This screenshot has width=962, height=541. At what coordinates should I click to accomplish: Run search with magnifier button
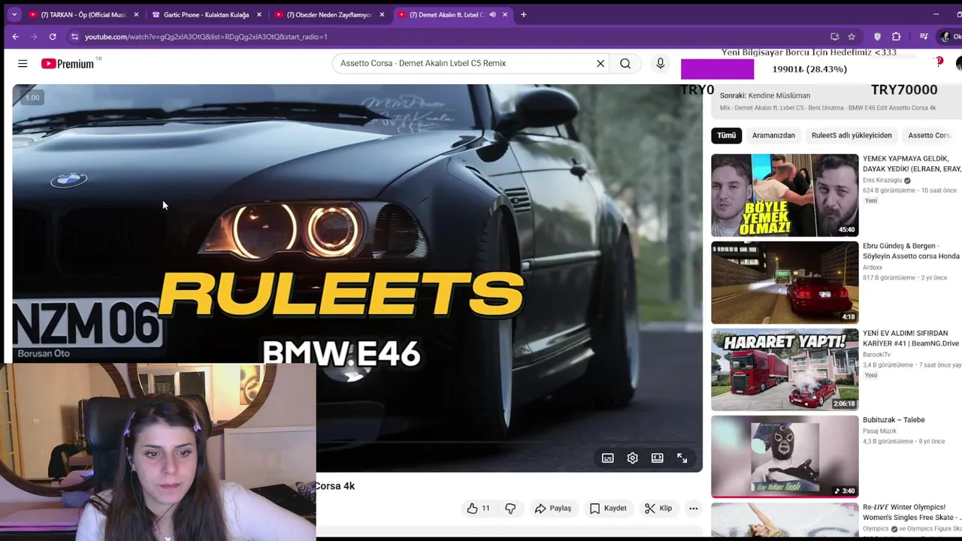[625, 63]
